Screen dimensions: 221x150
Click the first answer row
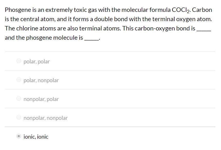tap(110, 61)
